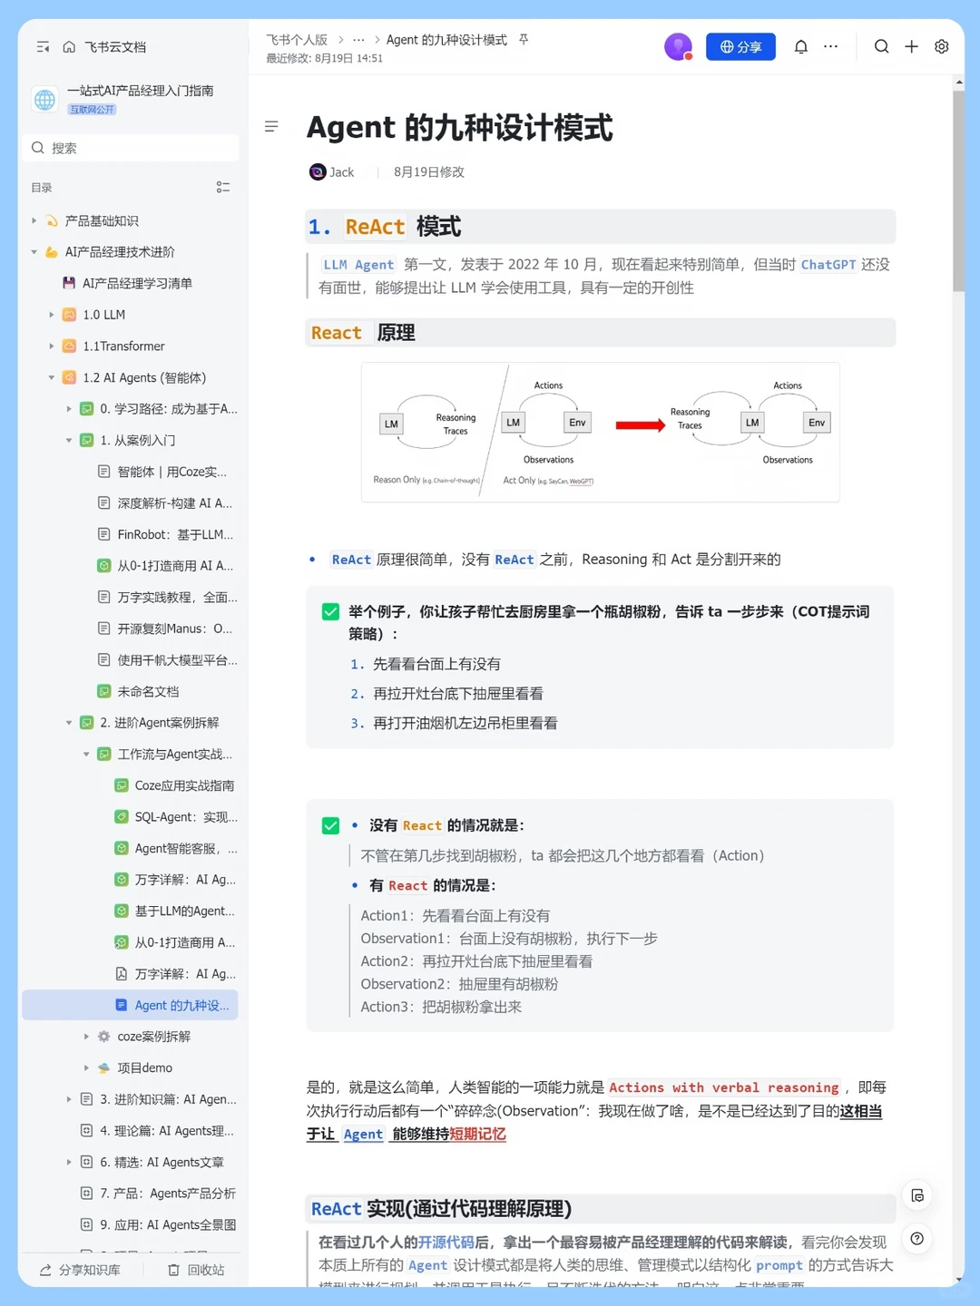Viewport: 980px width, 1306px height.
Task: Toggle the checkbox beside 没有 React 的情况就是
Action: 330,825
